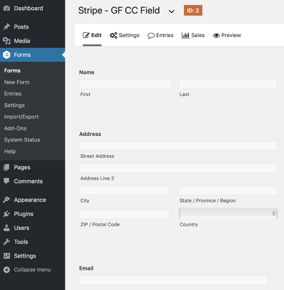The width and height of the screenshot is (284, 290).
Task: Stay on the Edit tab
Action: [x=92, y=35]
